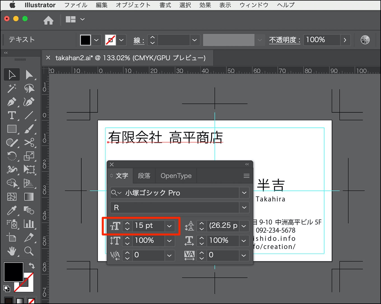The height and width of the screenshot is (304, 381).
Task: Select the Column Graph tool
Action: click(x=29, y=224)
